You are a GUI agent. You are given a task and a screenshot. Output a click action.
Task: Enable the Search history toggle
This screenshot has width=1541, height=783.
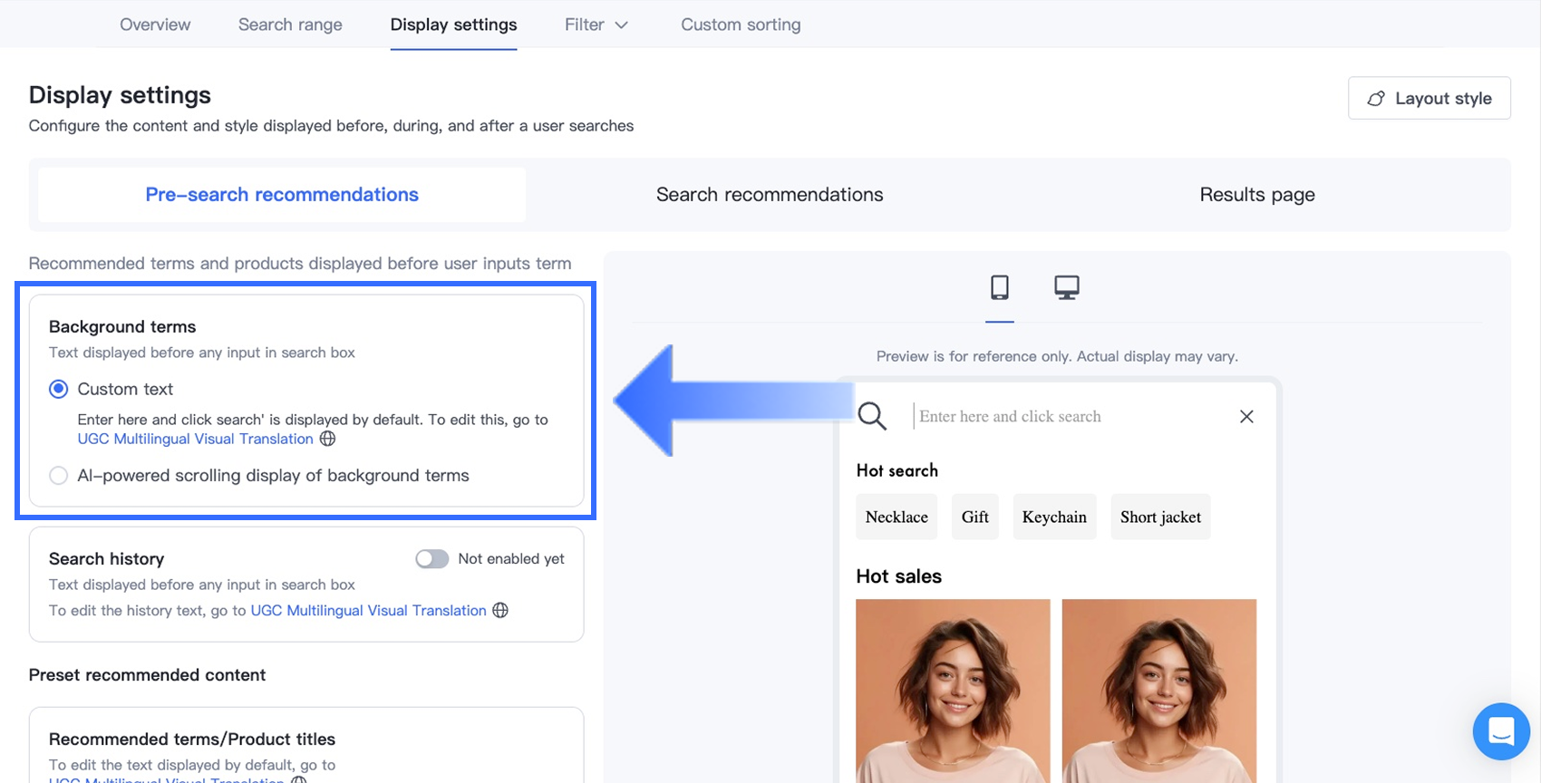click(432, 559)
